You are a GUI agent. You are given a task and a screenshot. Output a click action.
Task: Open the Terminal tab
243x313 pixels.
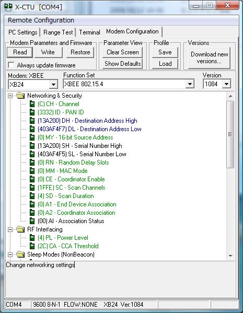pyautogui.click(x=89, y=32)
